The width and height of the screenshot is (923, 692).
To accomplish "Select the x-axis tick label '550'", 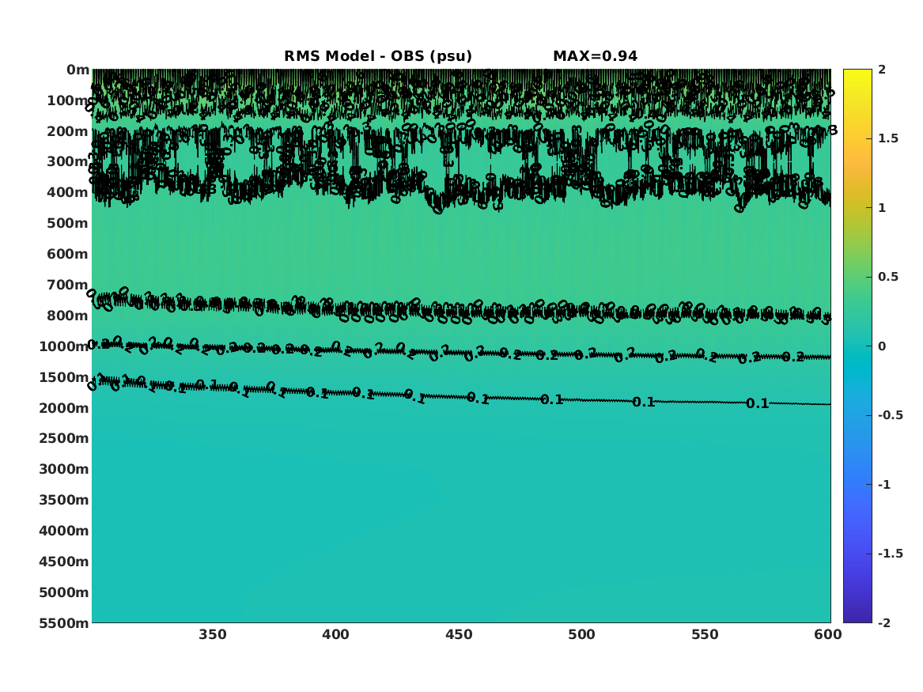I will pyautogui.click(x=705, y=635).
